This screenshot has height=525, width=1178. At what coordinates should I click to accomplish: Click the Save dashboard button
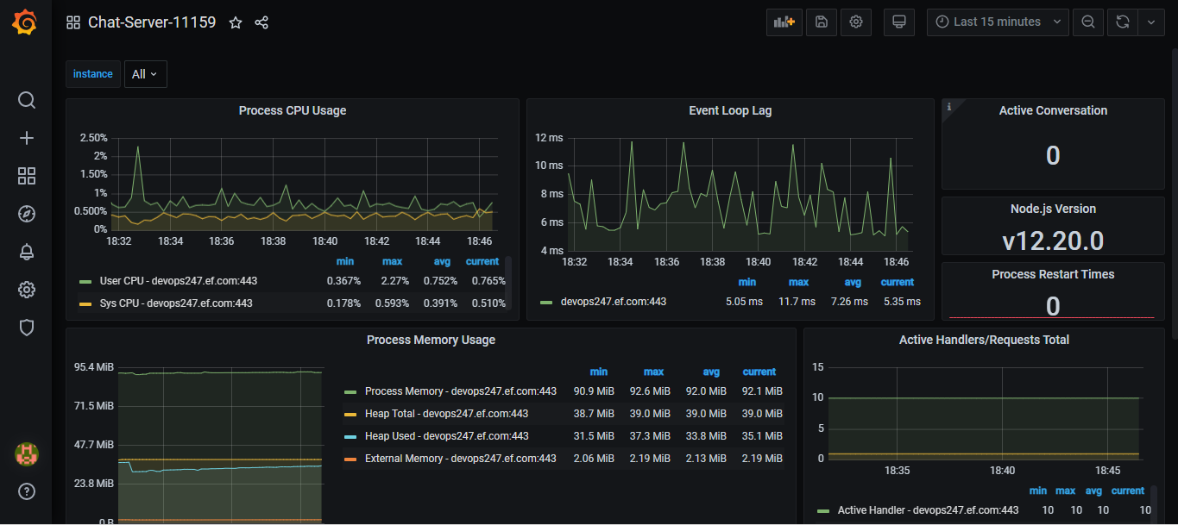click(821, 22)
